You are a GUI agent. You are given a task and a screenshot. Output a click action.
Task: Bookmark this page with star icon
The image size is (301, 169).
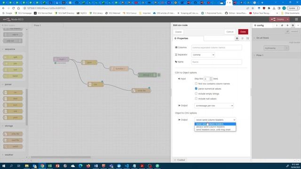[253, 8]
